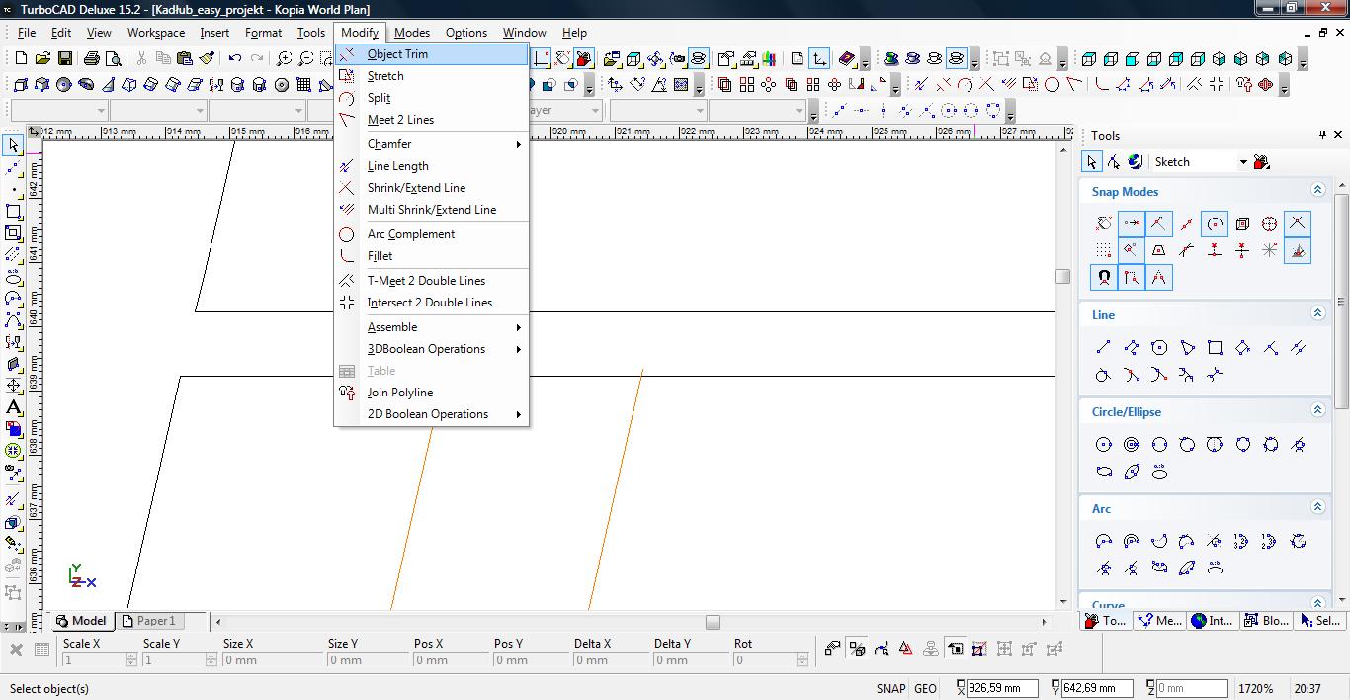Select the Text tool in left toolbar
The height and width of the screenshot is (700, 1350).
pos(14,407)
